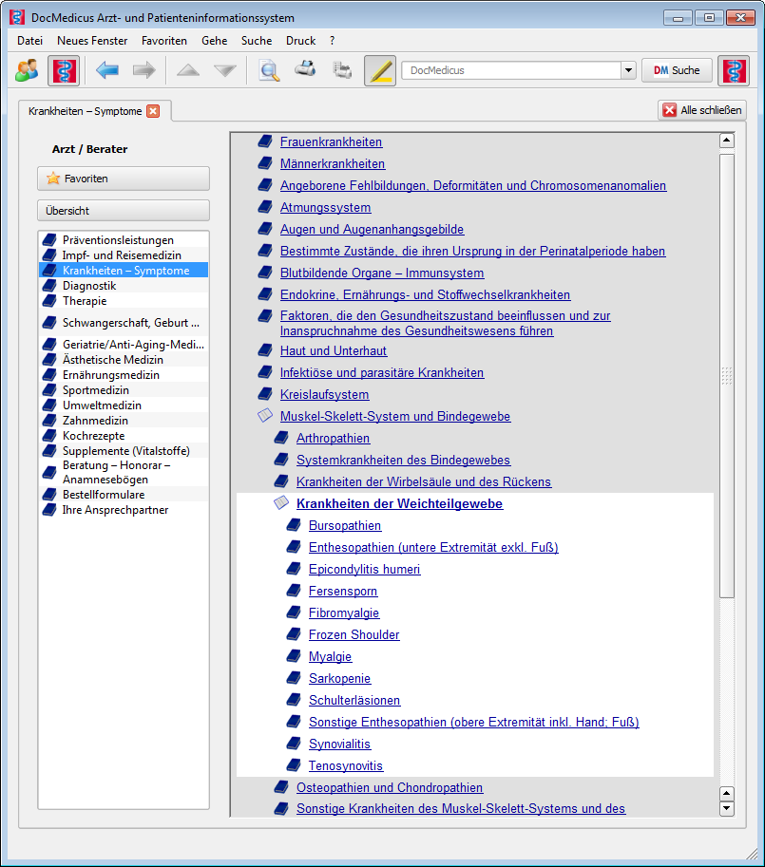The width and height of the screenshot is (765, 867).
Task: Open the Haut und Unterhaut link
Action: point(334,351)
